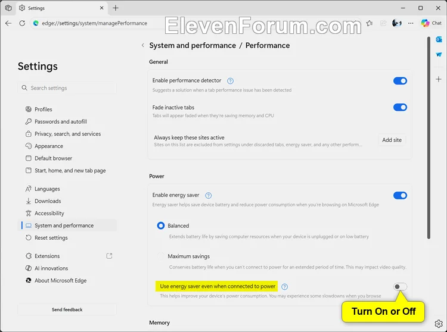
Task: Click the System and performance breadcrumb
Action: [x=193, y=46]
